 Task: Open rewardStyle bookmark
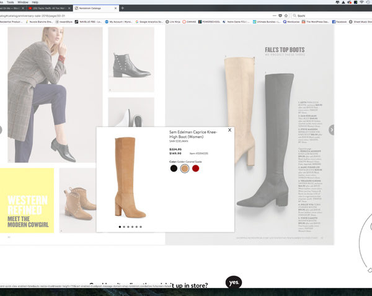(x=64, y=22)
